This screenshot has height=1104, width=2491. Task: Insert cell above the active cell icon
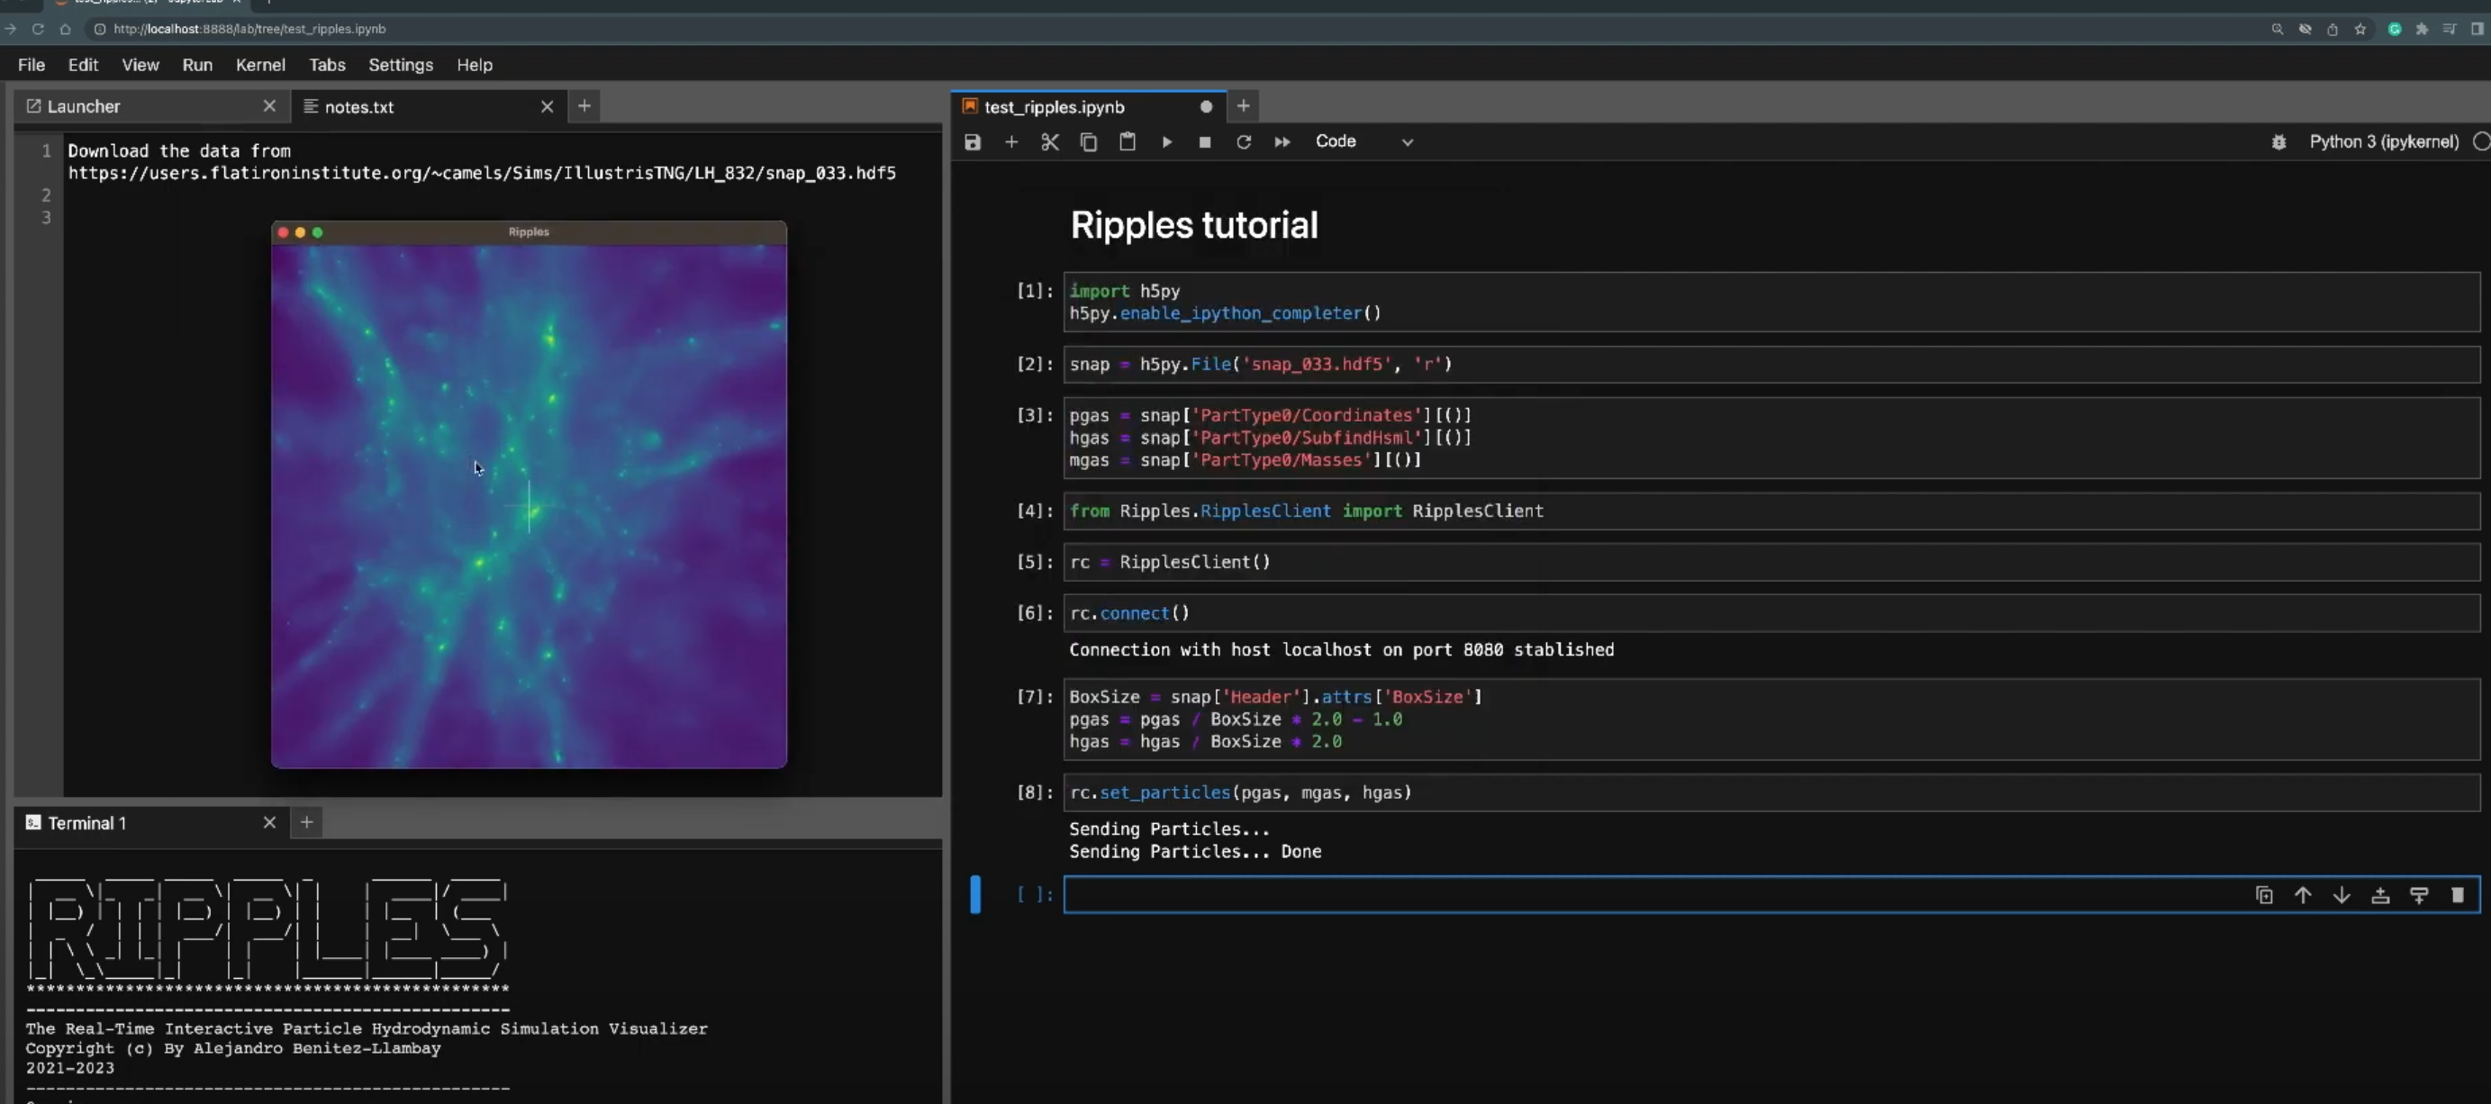(2380, 895)
